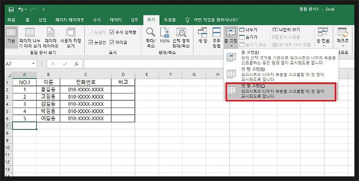Image resolution: width=359 pixels, height=181 pixels.
Task: Select the 보기 (View) tab
Action: pyautogui.click(x=151, y=20)
